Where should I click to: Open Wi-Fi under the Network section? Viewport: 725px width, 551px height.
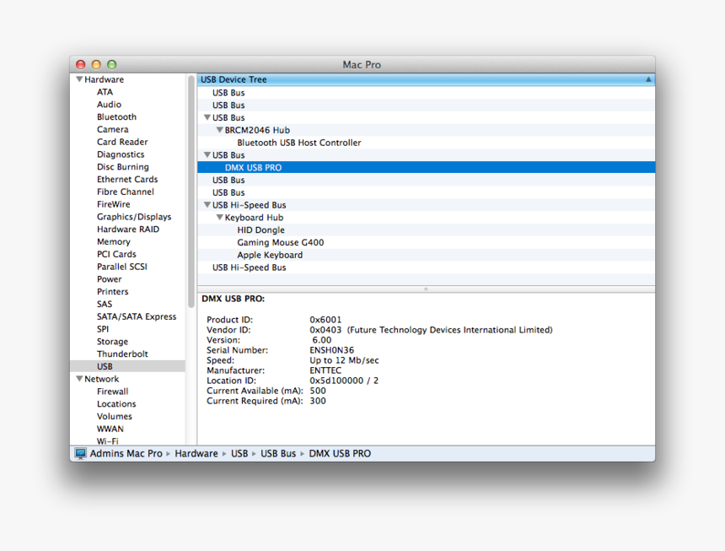(110, 440)
